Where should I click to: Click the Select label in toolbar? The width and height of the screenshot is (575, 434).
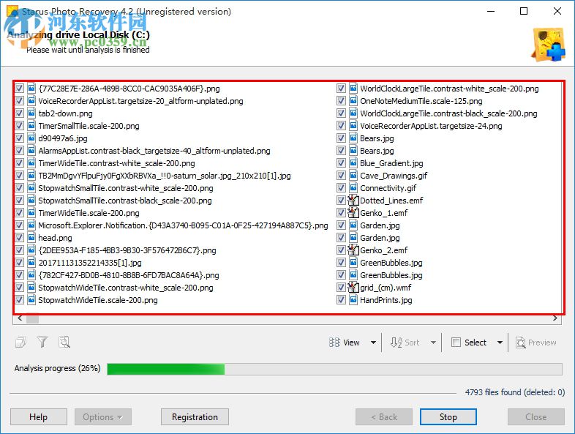[476, 343]
